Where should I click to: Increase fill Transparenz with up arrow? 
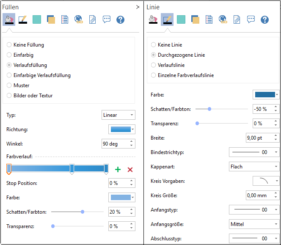[132, 224]
